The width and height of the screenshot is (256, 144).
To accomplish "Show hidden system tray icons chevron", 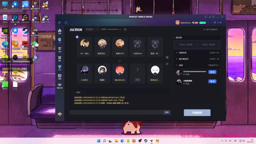I will pyautogui.click(x=222, y=141).
